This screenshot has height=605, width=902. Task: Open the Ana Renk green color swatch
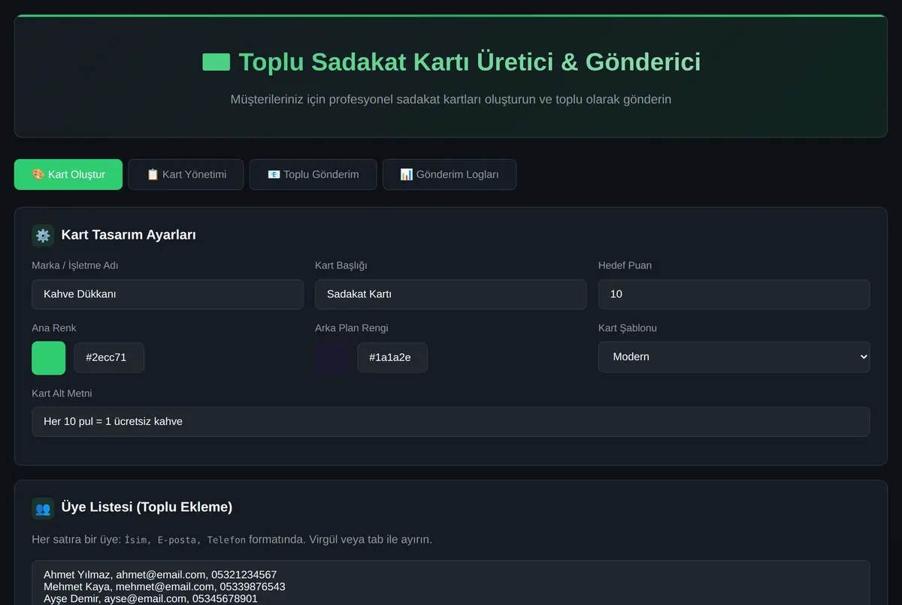(49, 357)
